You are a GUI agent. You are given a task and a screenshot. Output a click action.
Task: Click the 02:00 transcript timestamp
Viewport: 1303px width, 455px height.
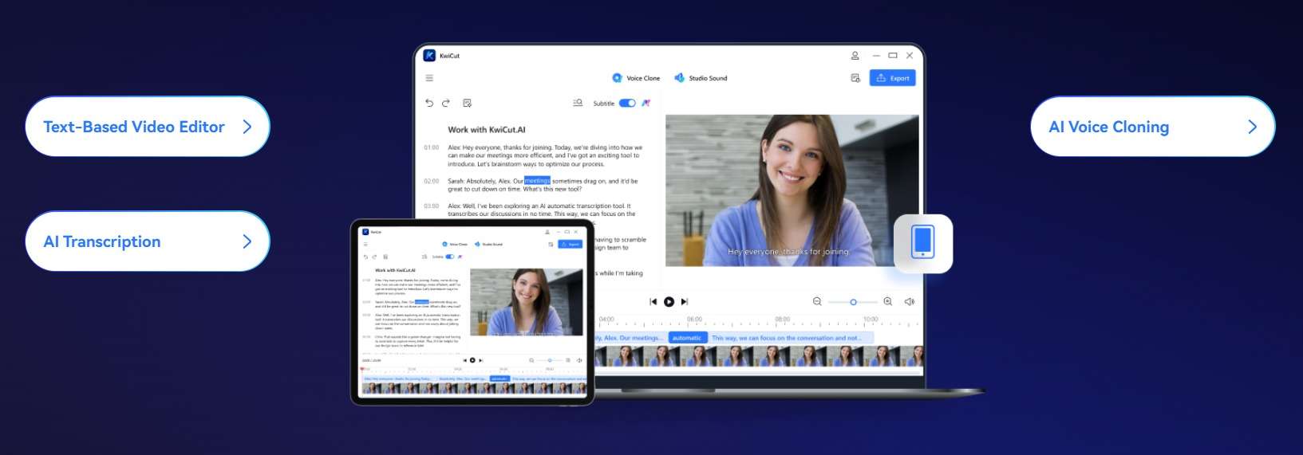click(x=432, y=181)
